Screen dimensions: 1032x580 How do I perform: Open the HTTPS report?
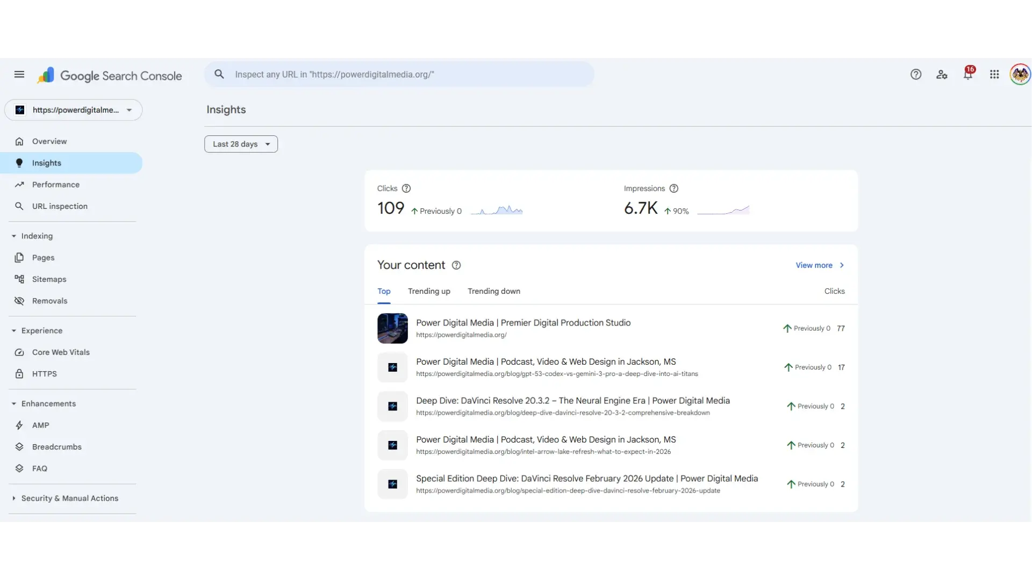pyautogui.click(x=44, y=374)
